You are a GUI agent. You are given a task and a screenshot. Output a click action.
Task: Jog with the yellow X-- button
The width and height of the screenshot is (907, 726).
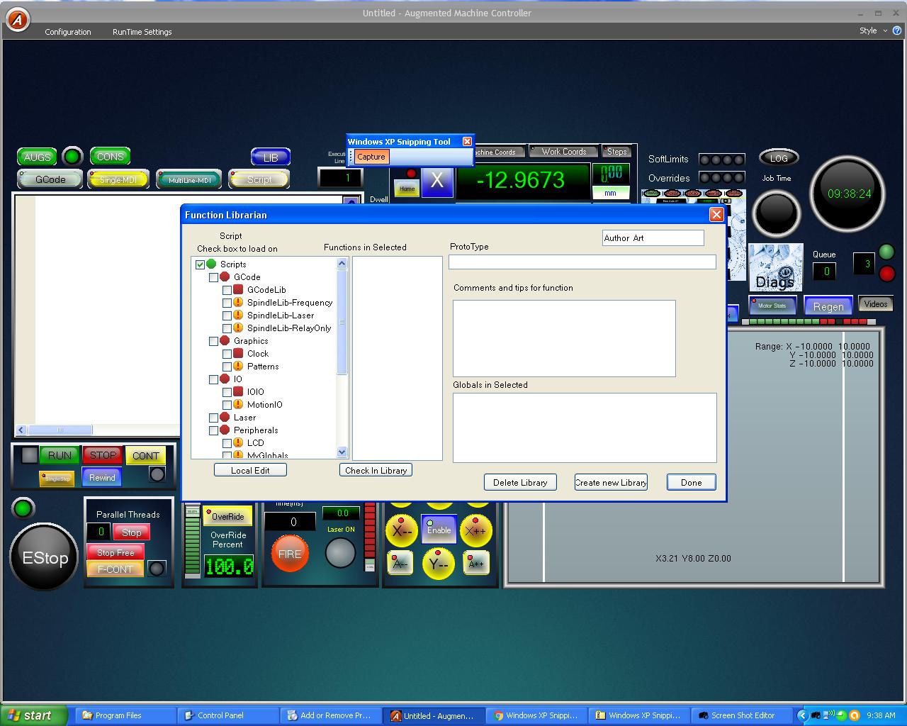tap(402, 531)
